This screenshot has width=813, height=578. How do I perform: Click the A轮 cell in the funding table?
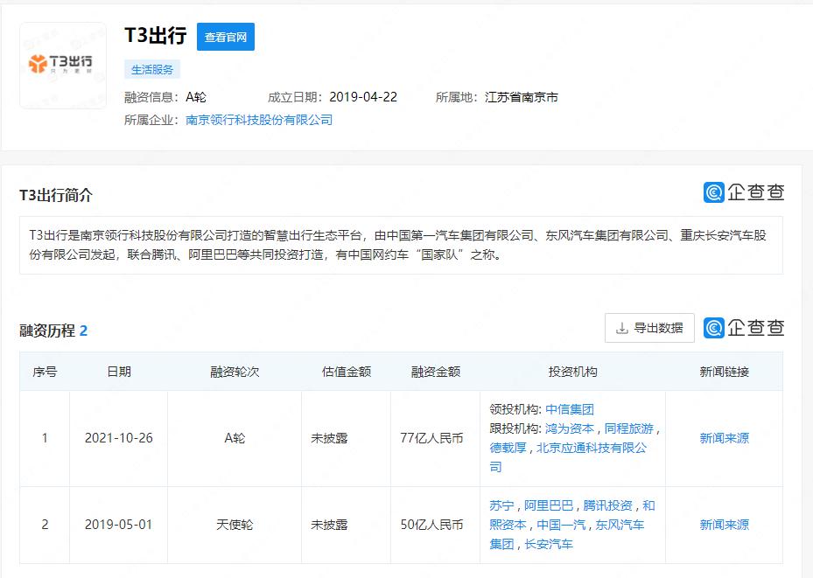[235, 438]
